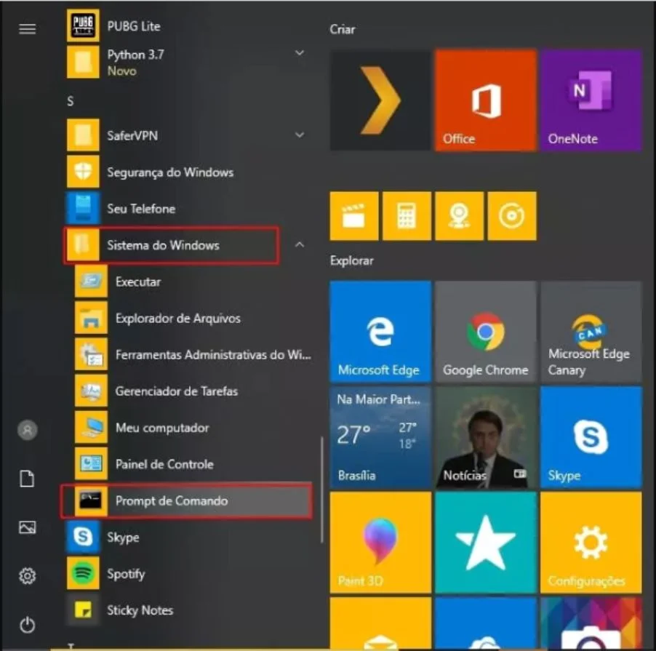656x651 pixels.
Task: Open PUBG Lite app icon
Action: (83, 25)
